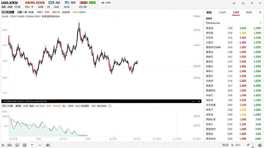264x148 pixels.
Task: Click the bar-chart icon in bottom-left toolbar
Action: [x=48, y=145]
